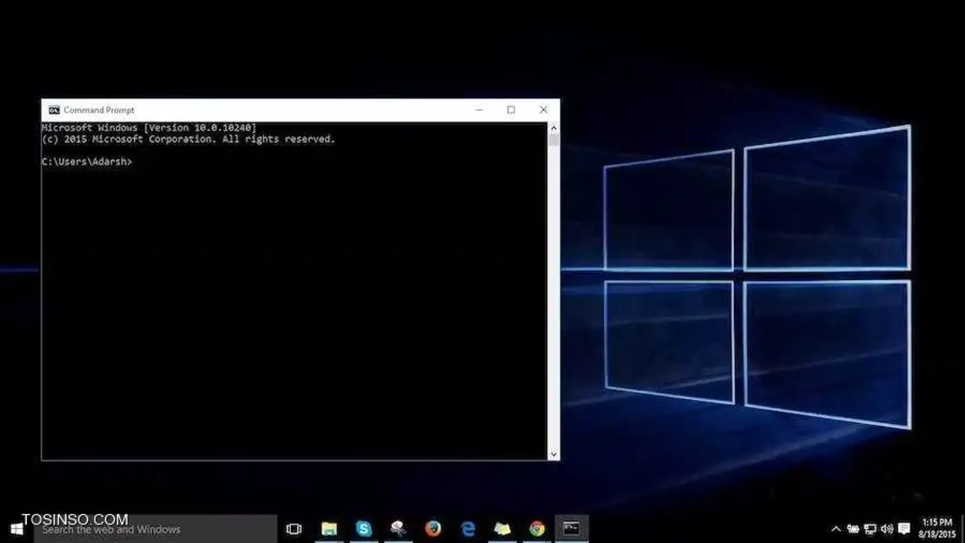This screenshot has width=965, height=543.
Task: Open Task View from the taskbar
Action: pyautogui.click(x=294, y=529)
